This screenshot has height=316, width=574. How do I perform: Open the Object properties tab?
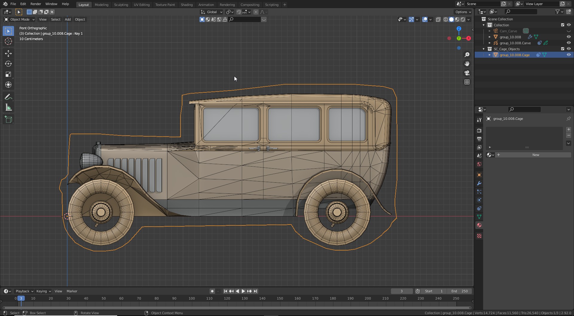(479, 175)
